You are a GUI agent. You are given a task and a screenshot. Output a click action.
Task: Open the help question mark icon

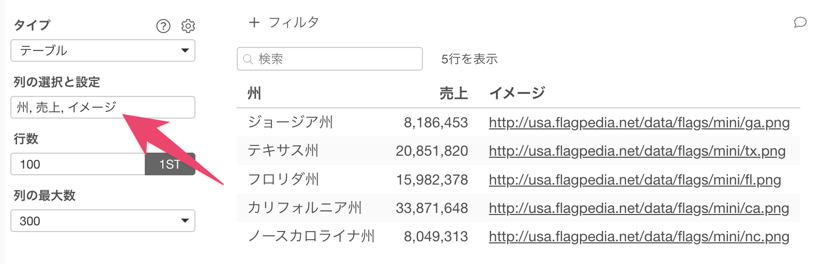point(163,26)
